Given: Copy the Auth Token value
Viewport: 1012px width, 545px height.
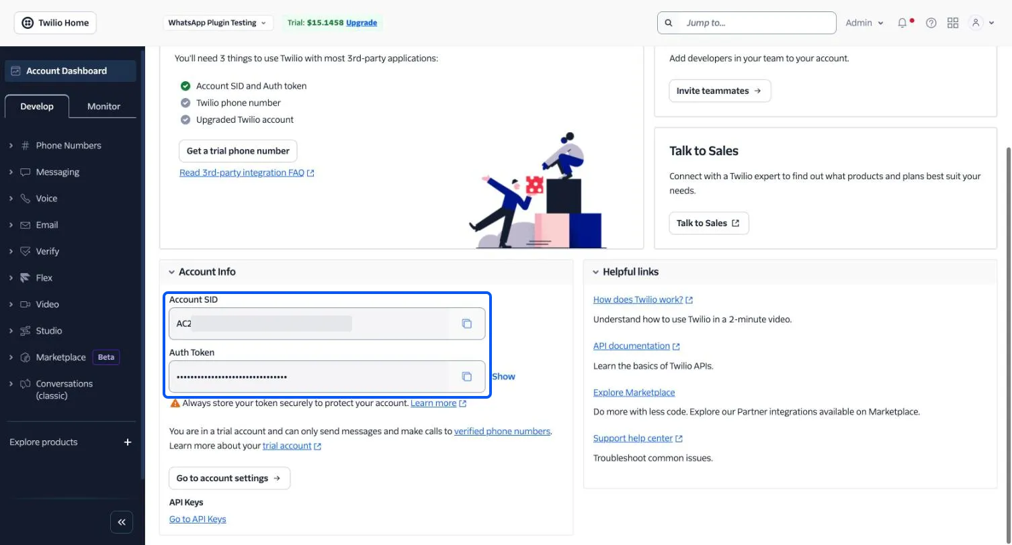Looking at the screenshot, I should (x=466, y=377).
